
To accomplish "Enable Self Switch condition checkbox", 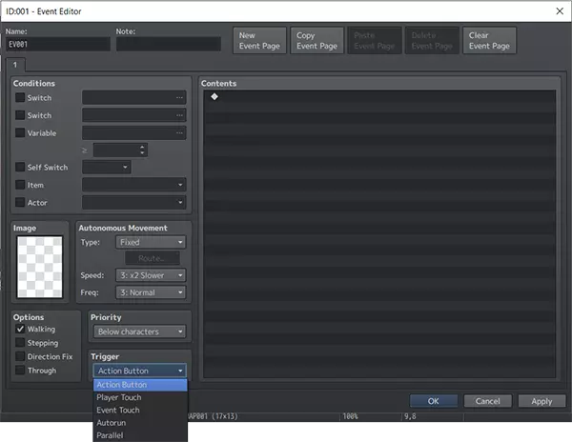I will pyautogui.click(x=20, y=167).
